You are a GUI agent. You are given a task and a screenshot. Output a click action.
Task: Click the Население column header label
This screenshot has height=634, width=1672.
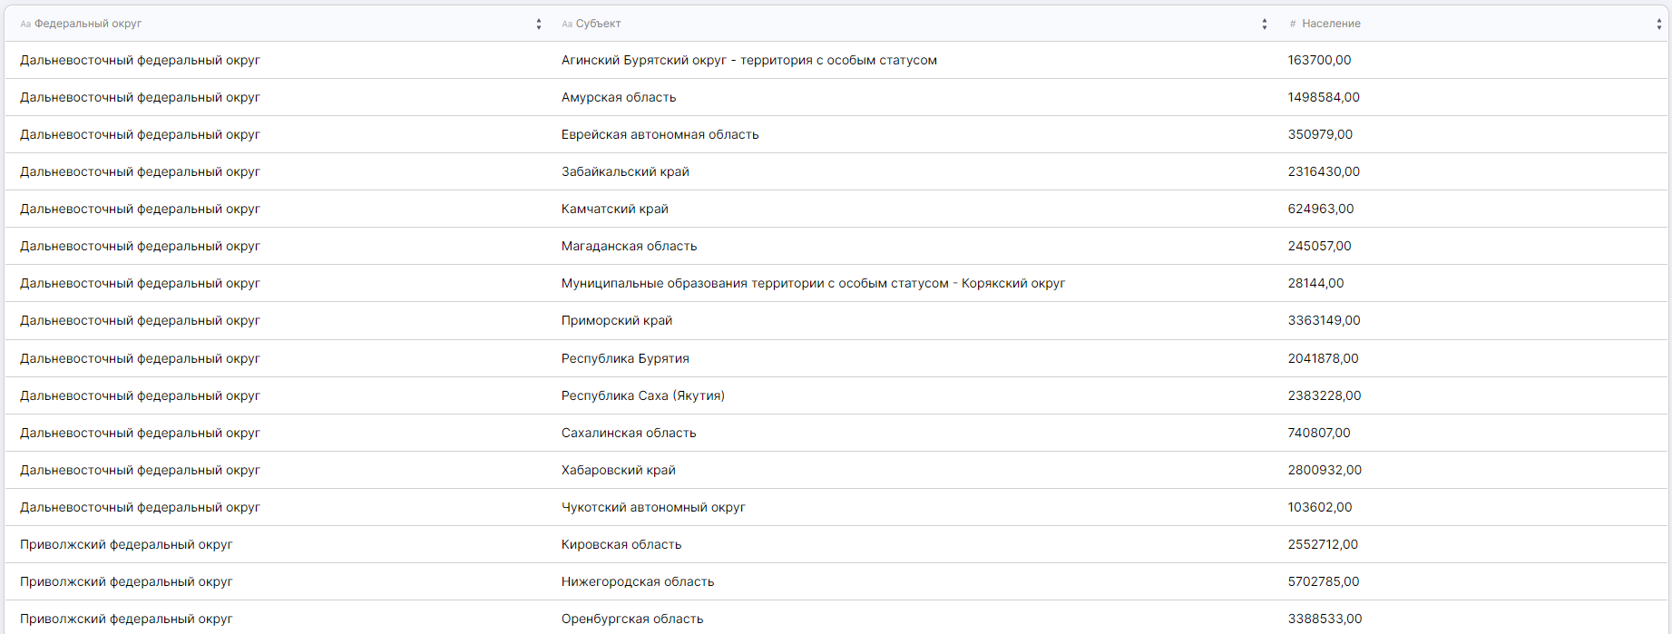click(1331, 24)
